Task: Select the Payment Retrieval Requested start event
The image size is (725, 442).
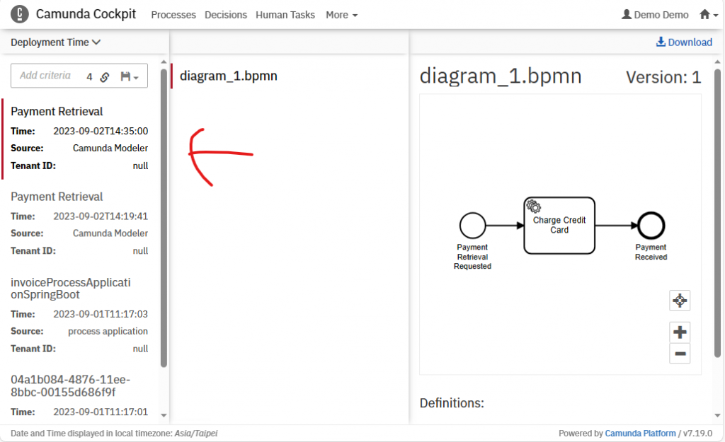Action: [472, 226]
